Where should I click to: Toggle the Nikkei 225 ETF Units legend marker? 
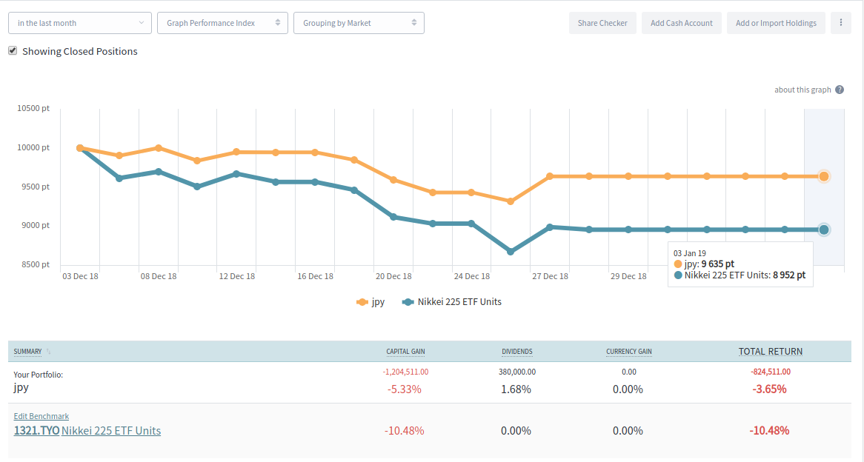pos(408,301)
